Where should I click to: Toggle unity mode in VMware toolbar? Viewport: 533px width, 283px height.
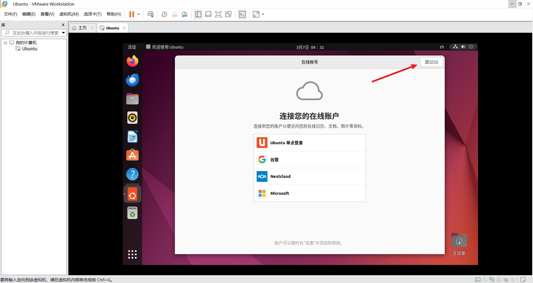click(x=228, y=14)
